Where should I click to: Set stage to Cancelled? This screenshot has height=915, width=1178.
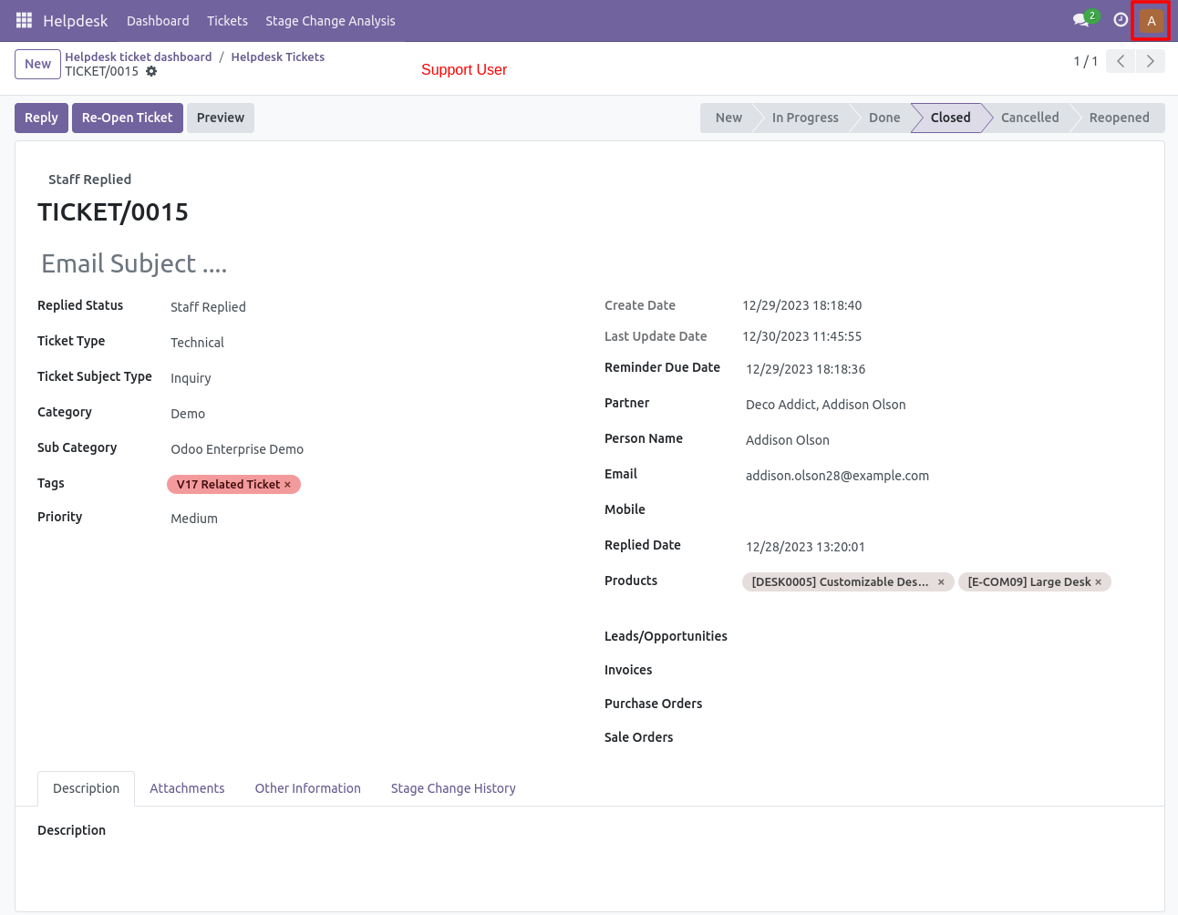coord(1029,118)
